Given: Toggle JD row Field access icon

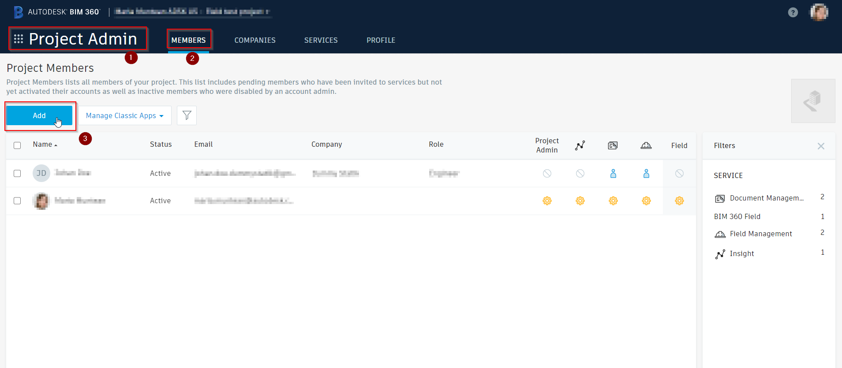Looking at the screenshot, I should 679,174.
